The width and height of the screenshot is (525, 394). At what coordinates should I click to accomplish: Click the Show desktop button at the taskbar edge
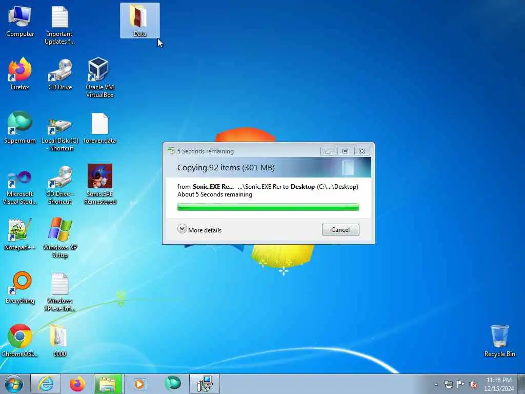tap(521, 384)
